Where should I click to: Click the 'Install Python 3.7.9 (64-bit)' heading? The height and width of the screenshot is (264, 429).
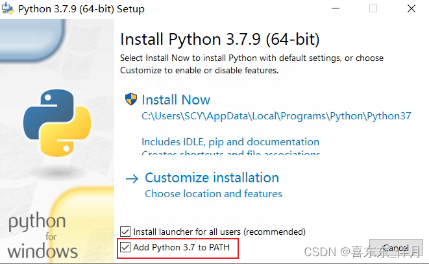click(220, 39)
